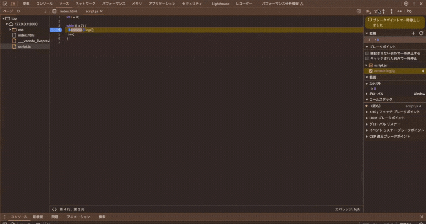
Task: Click the Step out of function icon
Action: 391,11
